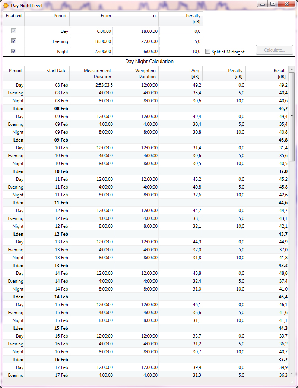Enable Split at Midnight checkbox
Image resolution: width=298 pixels, height=388 pixels.
[208, 52]
